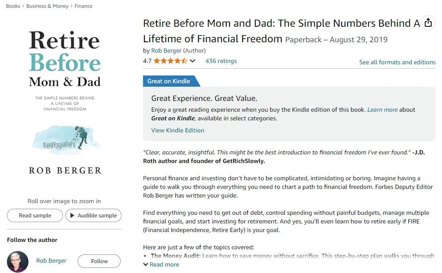Click the Rob Berger name beside the avatar

tap(51, 260)
